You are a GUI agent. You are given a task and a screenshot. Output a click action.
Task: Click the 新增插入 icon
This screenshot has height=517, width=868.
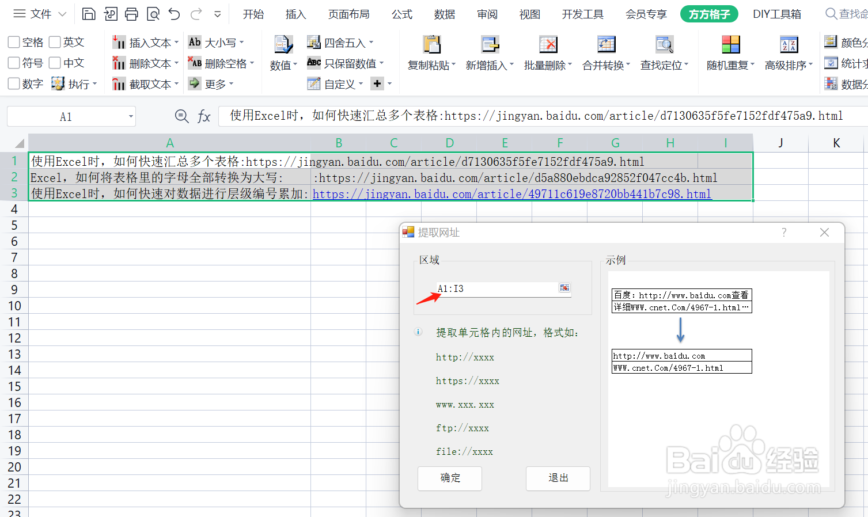coord(490,44)
